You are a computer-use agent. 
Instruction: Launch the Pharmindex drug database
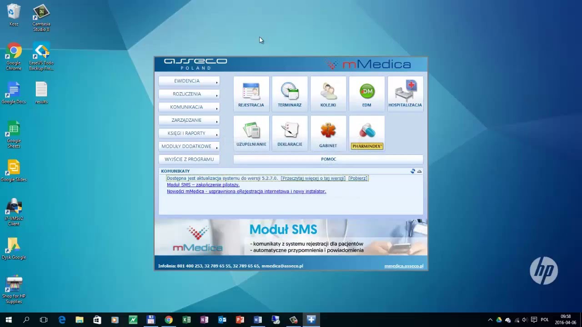coord(366,133)
